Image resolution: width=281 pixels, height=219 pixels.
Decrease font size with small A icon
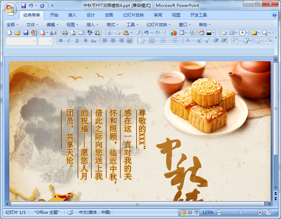pos(207,41)
